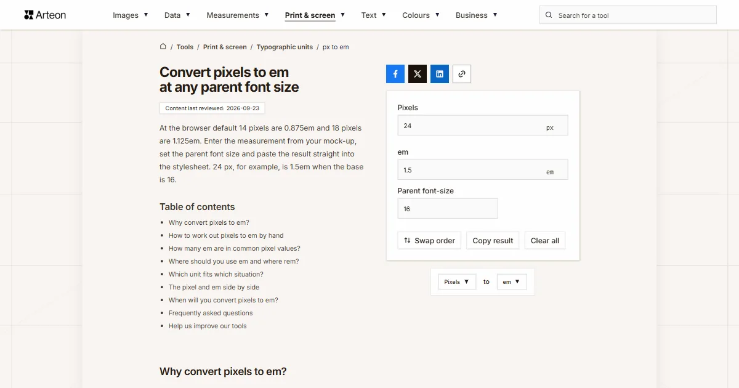Share page on Facebook
This screenshot has width=739, height=388.
click(x=395, y=74)
